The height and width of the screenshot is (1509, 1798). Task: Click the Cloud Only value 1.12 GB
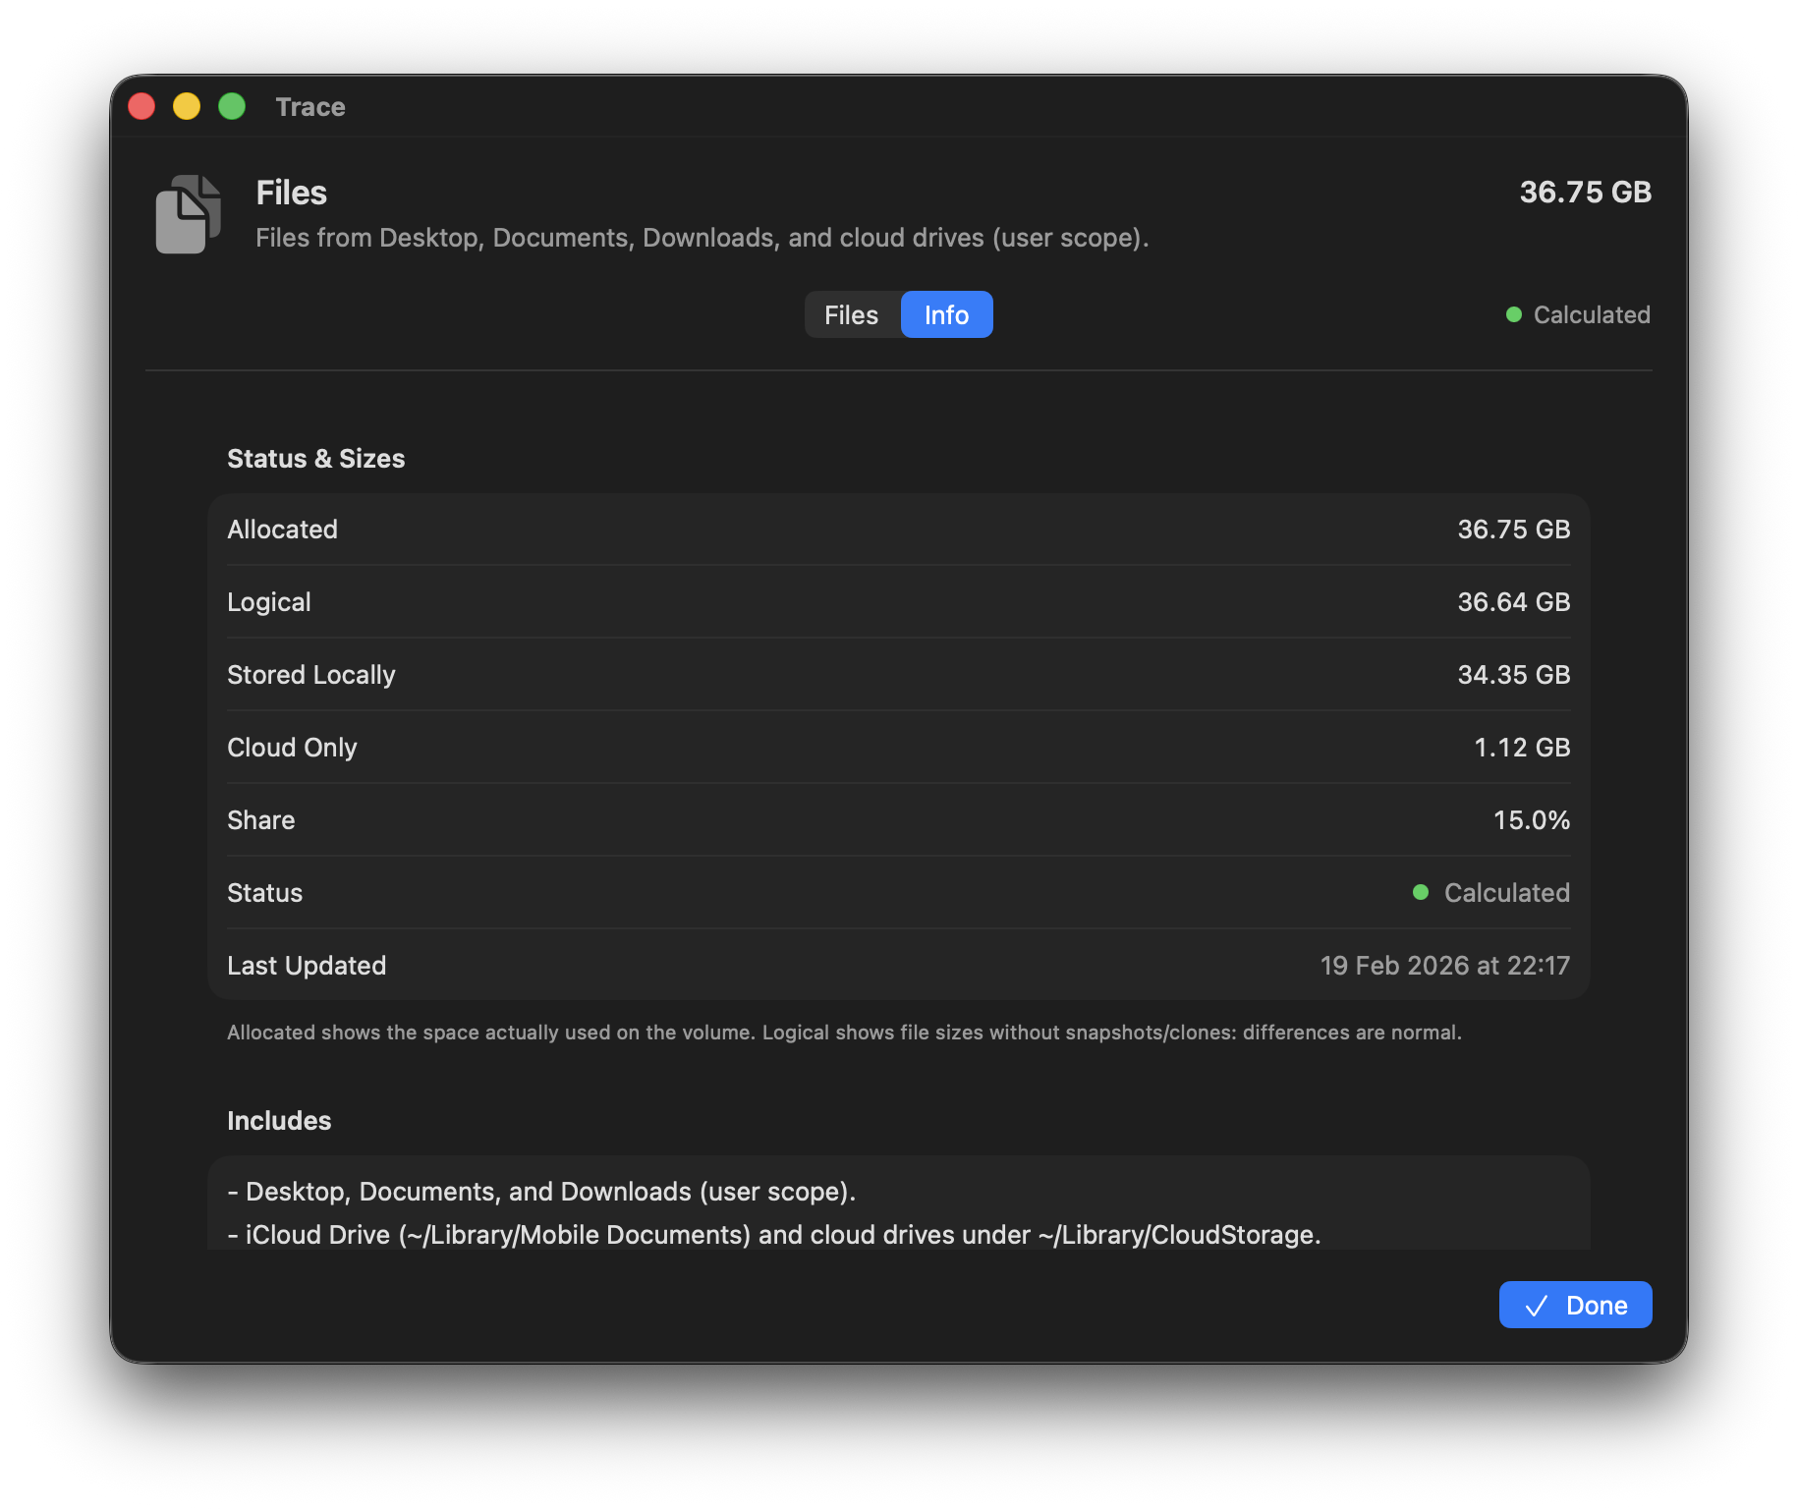tap(1521, 748)
